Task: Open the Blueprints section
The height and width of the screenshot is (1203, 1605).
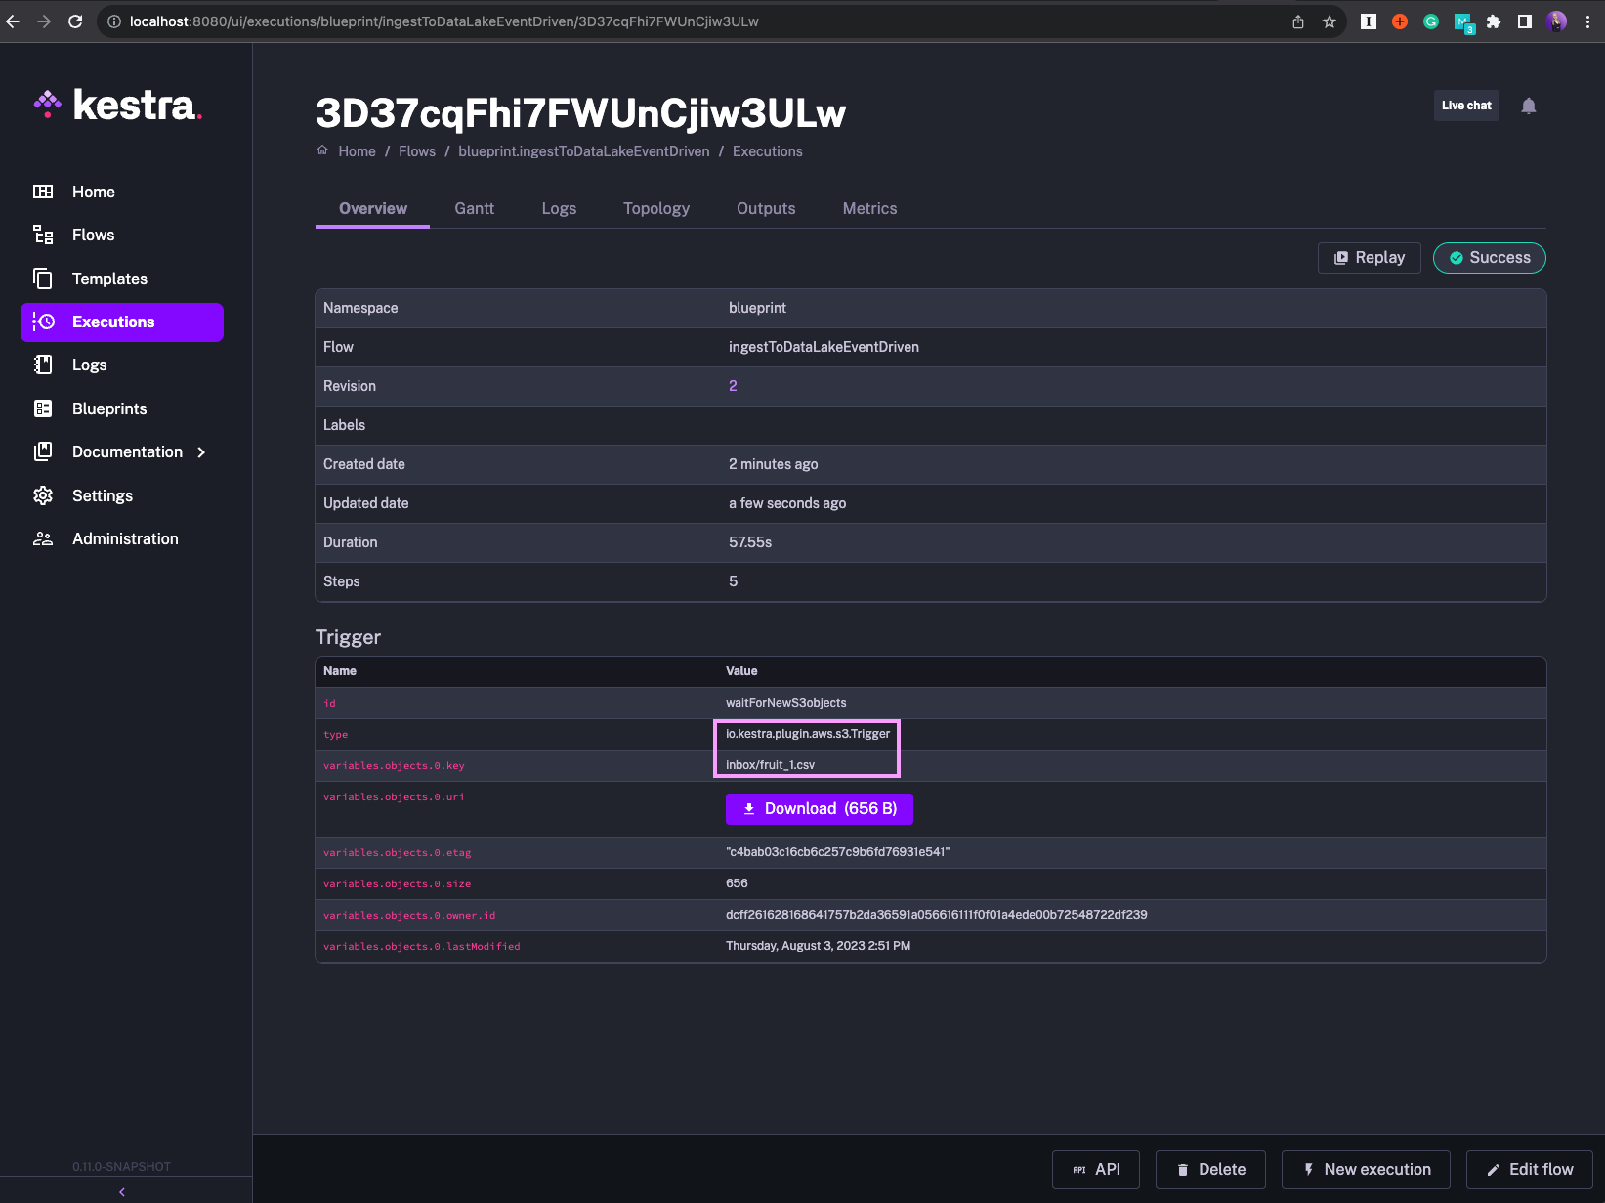Action: click(x=108, y=408)
